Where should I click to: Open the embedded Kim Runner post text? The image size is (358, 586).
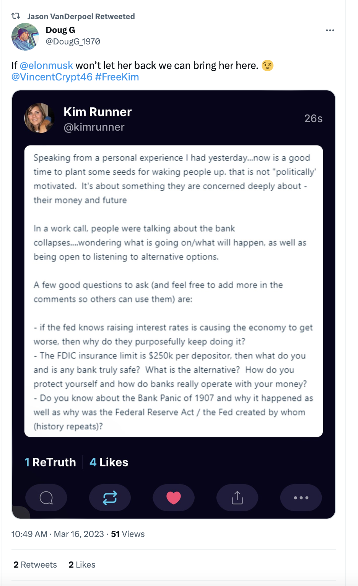pyautogui.click(x=174, y=291)
